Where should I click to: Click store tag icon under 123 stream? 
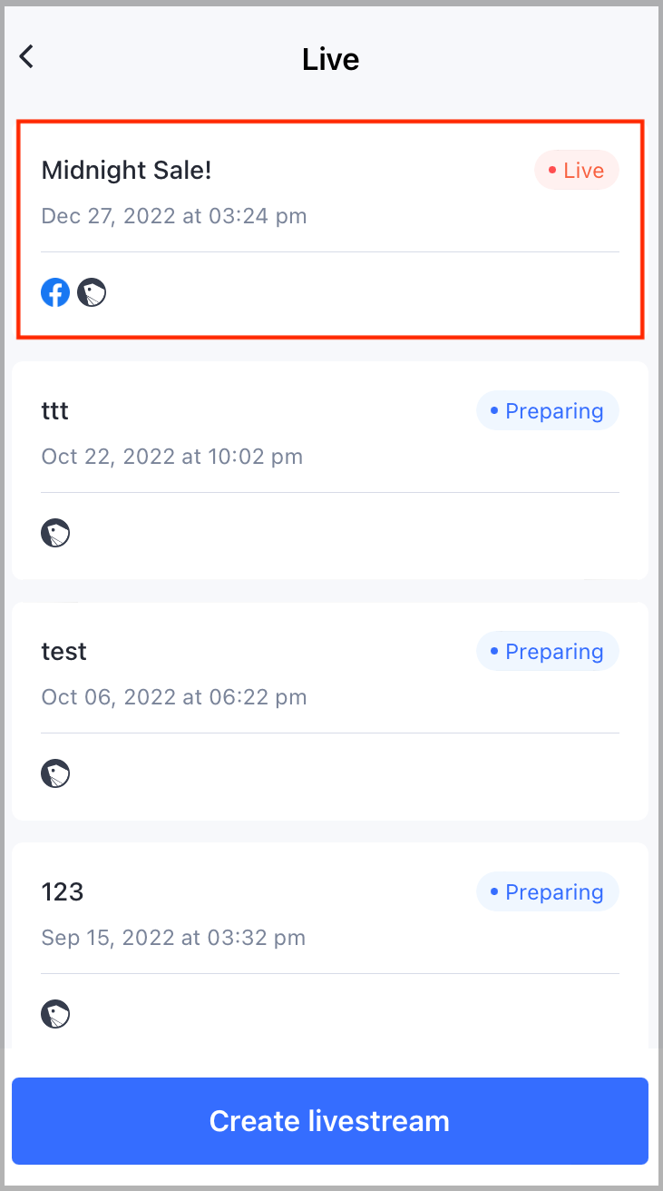pyautogui.click(x=55, y=1014)
